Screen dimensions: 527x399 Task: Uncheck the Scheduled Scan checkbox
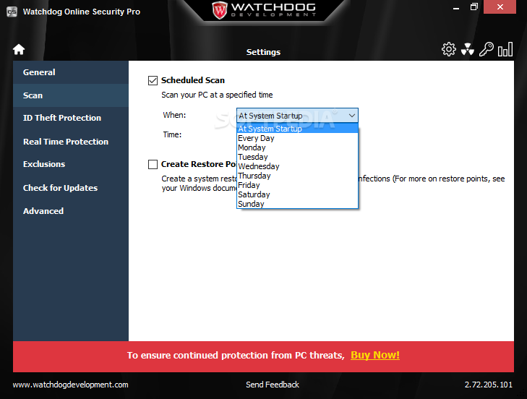pos(153,81)
